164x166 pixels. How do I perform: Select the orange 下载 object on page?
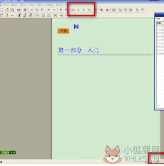click(63, 31)
